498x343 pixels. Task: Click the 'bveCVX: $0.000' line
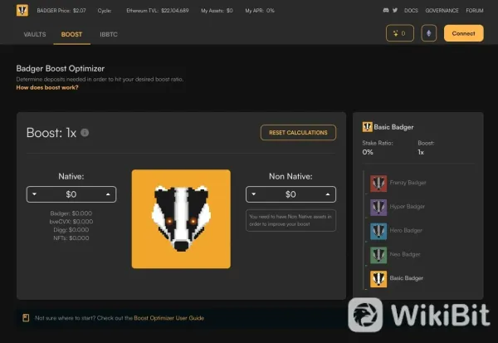click(71, 222)
